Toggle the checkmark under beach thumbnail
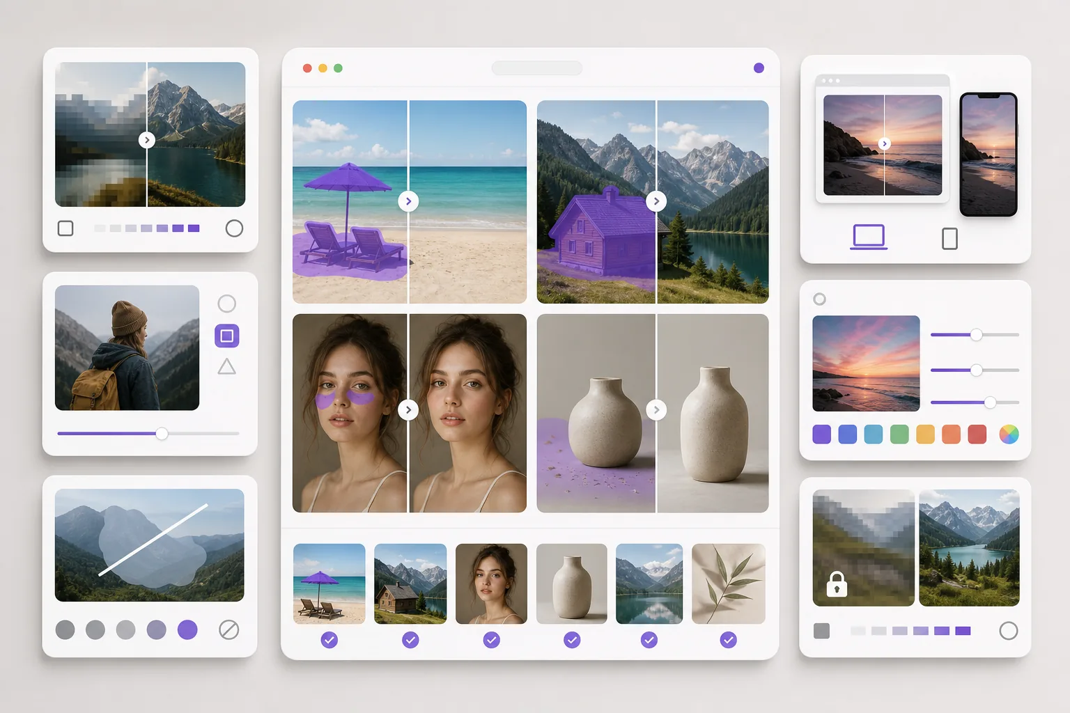1070x713 pixels. click(329, 640)
